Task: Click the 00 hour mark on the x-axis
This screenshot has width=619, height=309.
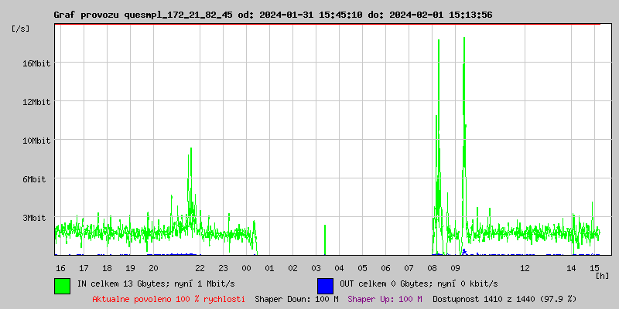Action: [x=246, y=268]
